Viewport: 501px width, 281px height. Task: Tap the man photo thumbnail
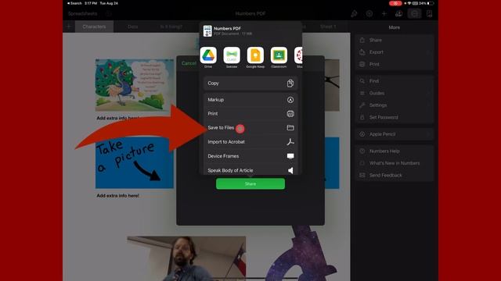[186, 258]
